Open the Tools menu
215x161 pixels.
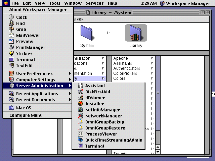[55, 3]
